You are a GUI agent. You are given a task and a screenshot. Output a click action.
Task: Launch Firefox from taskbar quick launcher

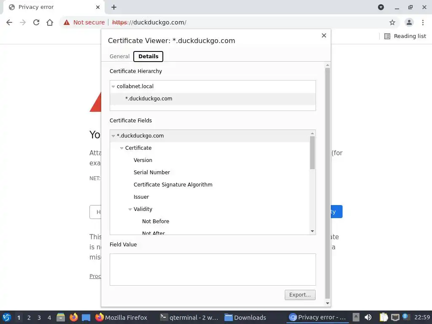coord(73,317)
